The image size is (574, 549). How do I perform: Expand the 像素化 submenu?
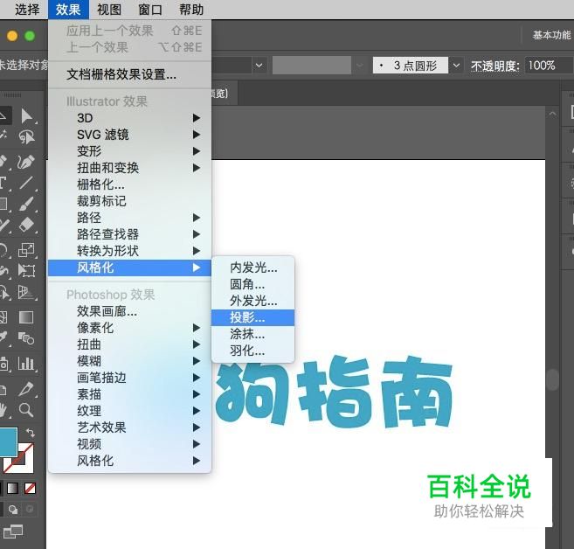[129, 328]
